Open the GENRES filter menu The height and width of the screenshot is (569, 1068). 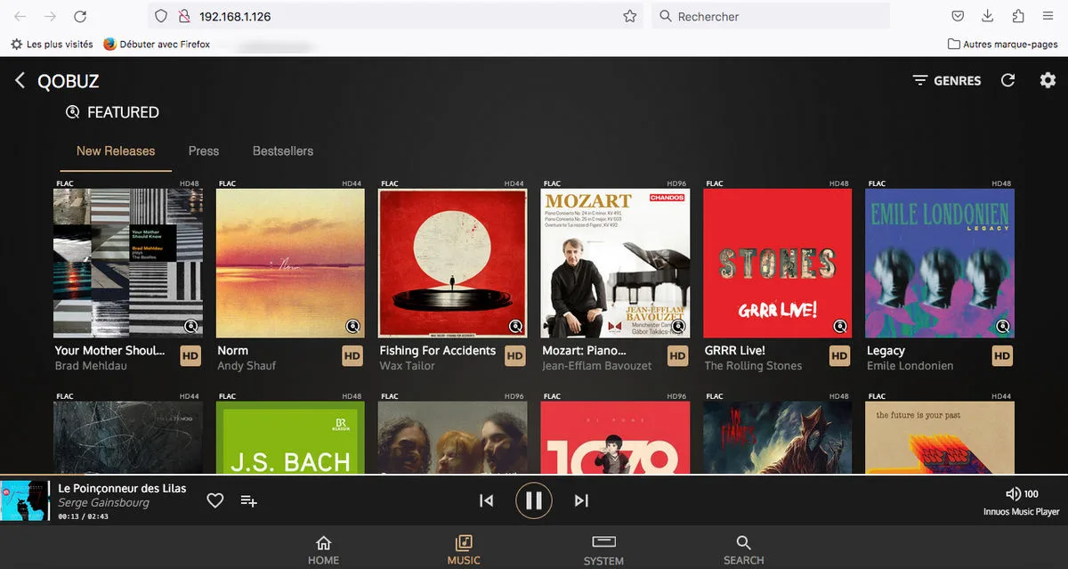947,80
